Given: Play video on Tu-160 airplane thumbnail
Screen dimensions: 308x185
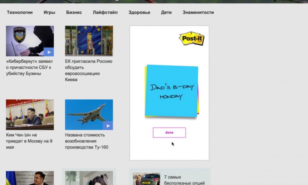Looking at the screenshot, I should pyautogui.click(x=108, y=126).
